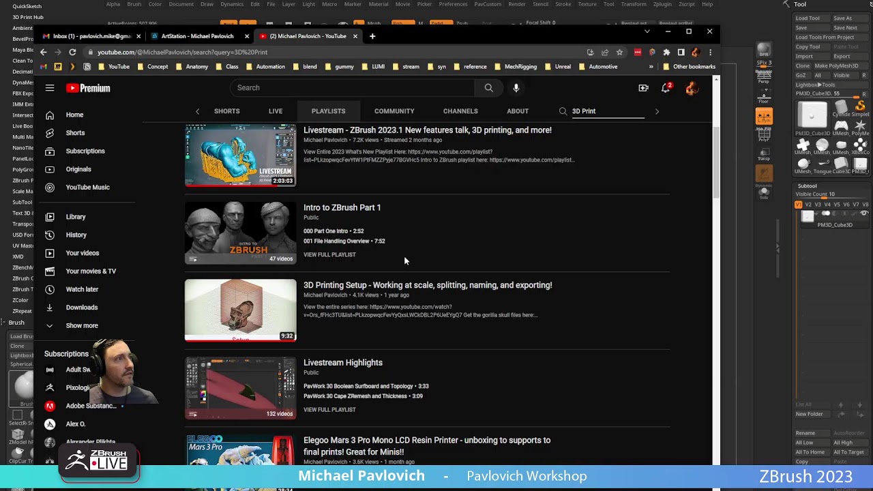Select the PolyMesh3D star tool in ZBrush
This screenshot has width=873, height=491.
coord(860,126)
